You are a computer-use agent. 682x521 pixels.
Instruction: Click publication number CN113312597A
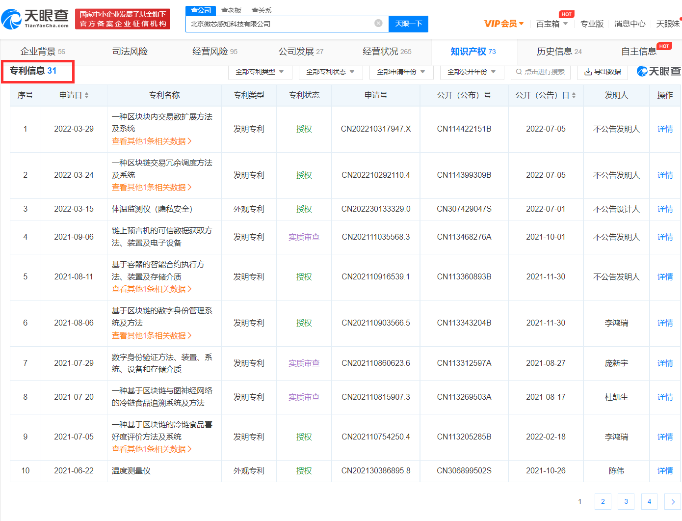464,363
